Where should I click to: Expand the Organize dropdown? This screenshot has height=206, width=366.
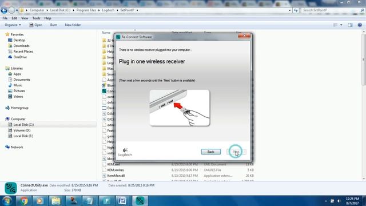13,25
